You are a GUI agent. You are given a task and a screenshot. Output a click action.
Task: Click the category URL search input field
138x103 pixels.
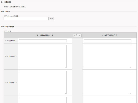(x=26, y=18)
